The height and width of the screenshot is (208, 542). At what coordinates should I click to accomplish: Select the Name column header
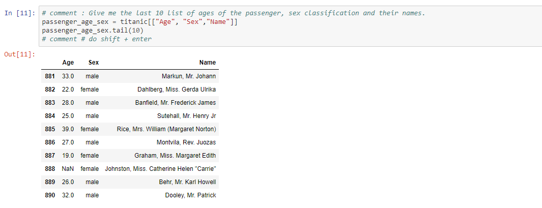pos(208,63)
